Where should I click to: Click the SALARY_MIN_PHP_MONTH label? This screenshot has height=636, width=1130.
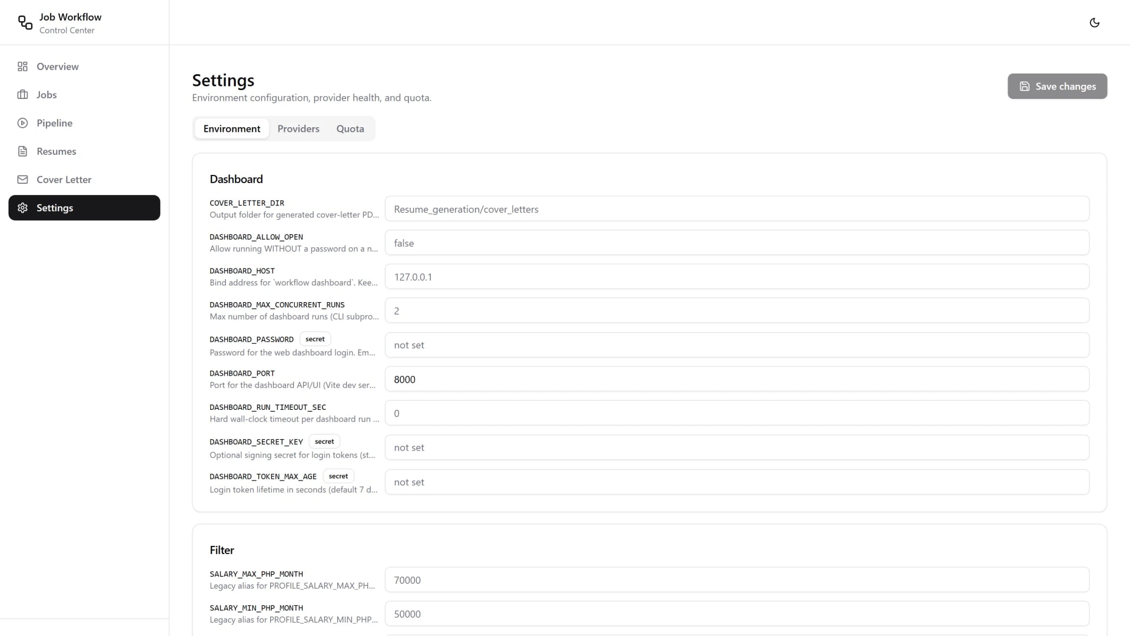coord(256,608)
